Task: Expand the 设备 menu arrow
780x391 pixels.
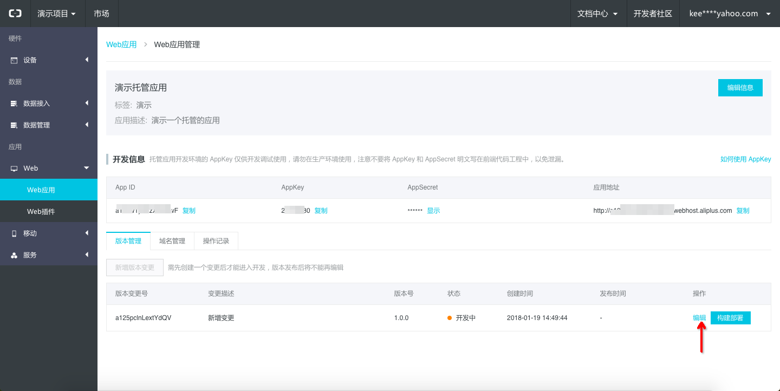Action: (87, 60)
